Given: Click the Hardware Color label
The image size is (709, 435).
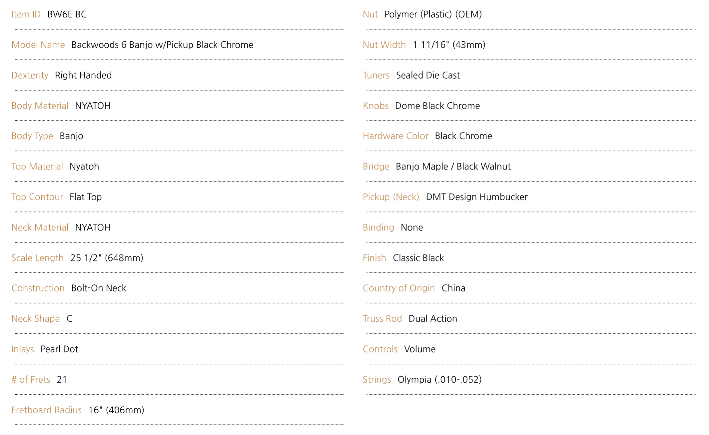Looking at the screenshot, I should pos(395,136).
